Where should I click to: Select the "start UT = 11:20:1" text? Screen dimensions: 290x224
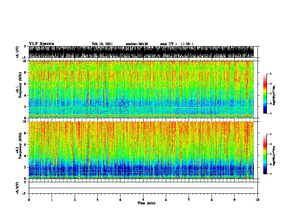click(x=177, y=44)
